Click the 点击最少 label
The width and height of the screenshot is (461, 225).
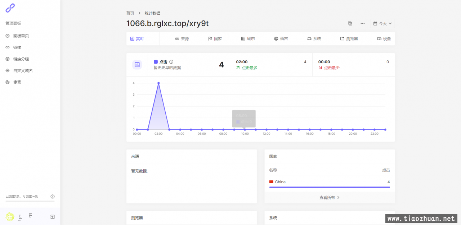coord(332,68)
